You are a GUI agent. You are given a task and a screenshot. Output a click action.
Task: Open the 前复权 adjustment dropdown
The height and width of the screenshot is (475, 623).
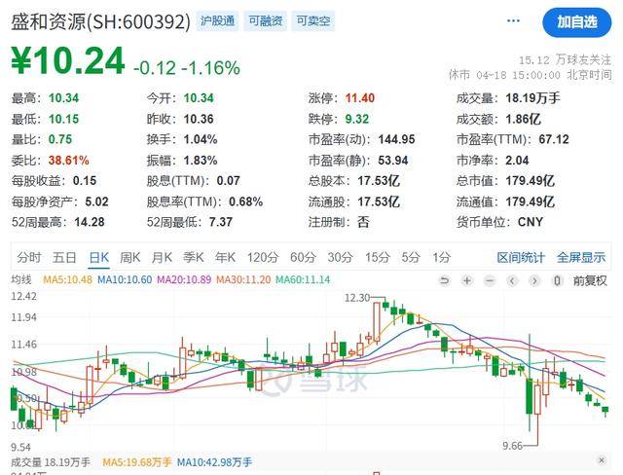590,280
